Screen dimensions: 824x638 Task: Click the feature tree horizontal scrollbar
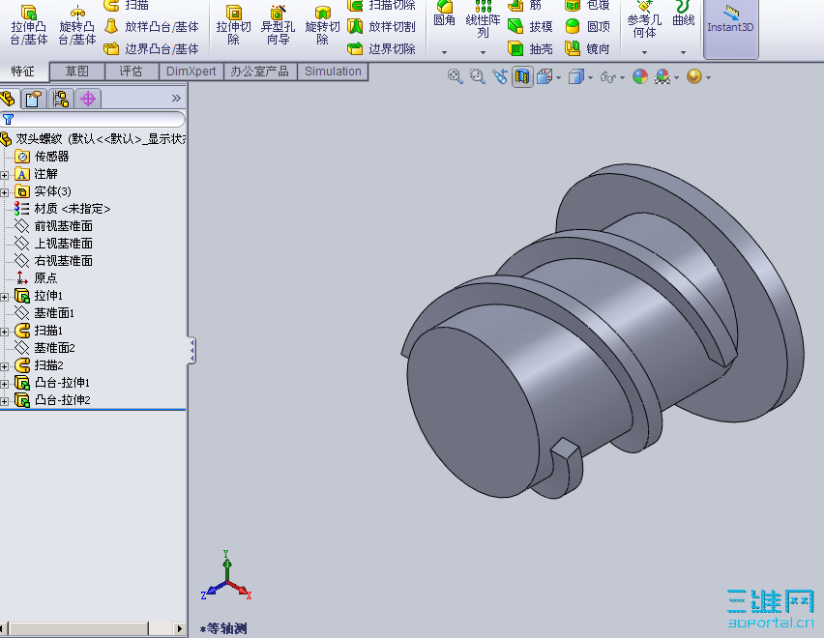click(93, 628)
